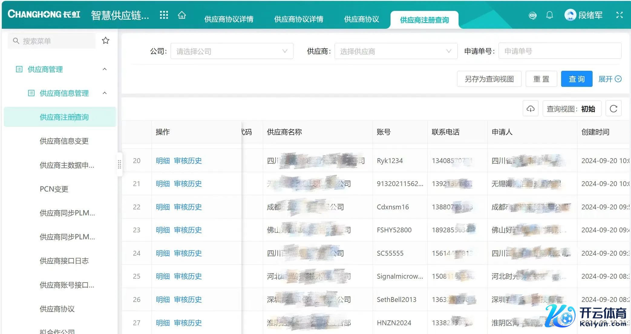The width and height of the screenshot is (631, 334).
Task: Click the 申请单号 input field
Action: (560, 51)
